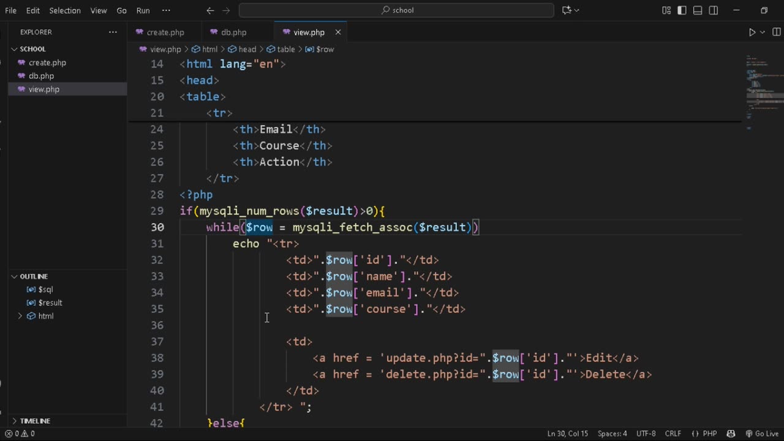Click the PHP language mode button

click(x=704, y=434)
